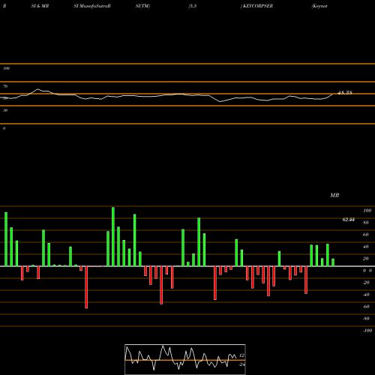Image resolution: width=375 pixels, height=375 pixels.
Task: Click the '(Keynot' company name text
Action: (319, 6)
